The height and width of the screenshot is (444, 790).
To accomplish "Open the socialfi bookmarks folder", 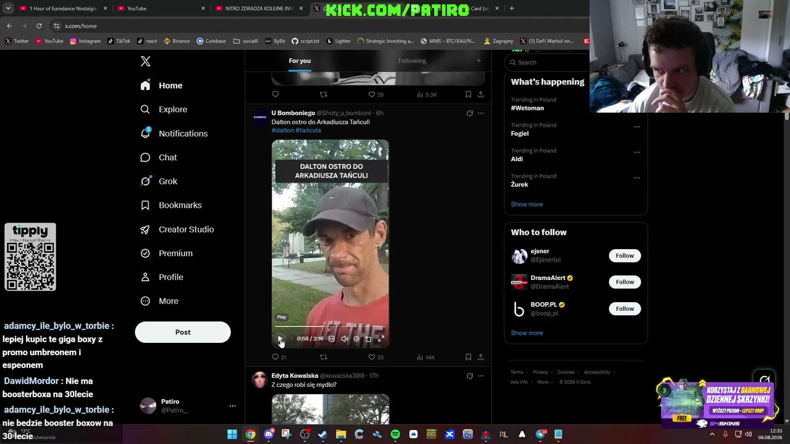I will (x=246, y=41).
